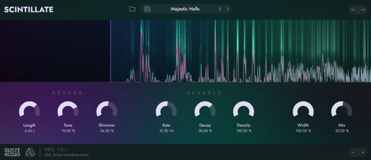Viewport: 371px width, 160px height.
Task: Click the purple vertical marker in visualizer
Action: 111,51
